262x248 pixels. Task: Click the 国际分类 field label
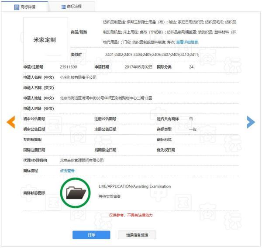(x=164, y=67)
